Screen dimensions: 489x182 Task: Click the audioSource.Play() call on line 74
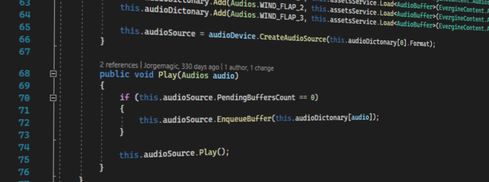click(208, 153)
